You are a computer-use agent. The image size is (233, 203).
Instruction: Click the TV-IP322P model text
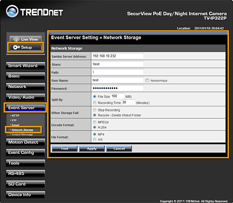pos(215,18)
